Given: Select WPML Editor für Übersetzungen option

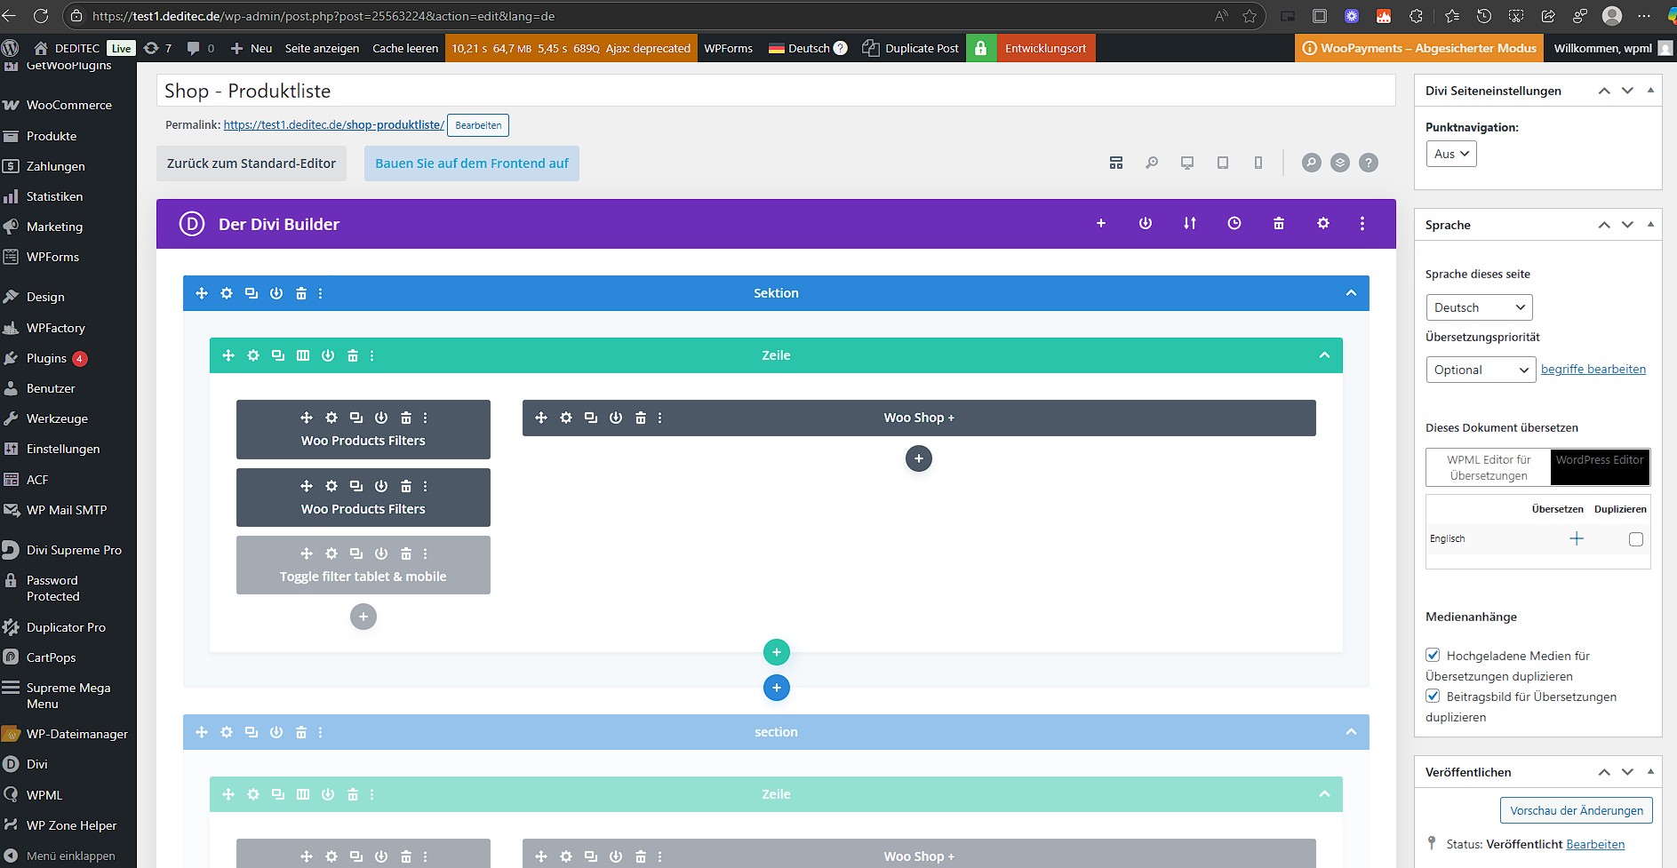Looking at the screenshot, I should point(1489,467).
